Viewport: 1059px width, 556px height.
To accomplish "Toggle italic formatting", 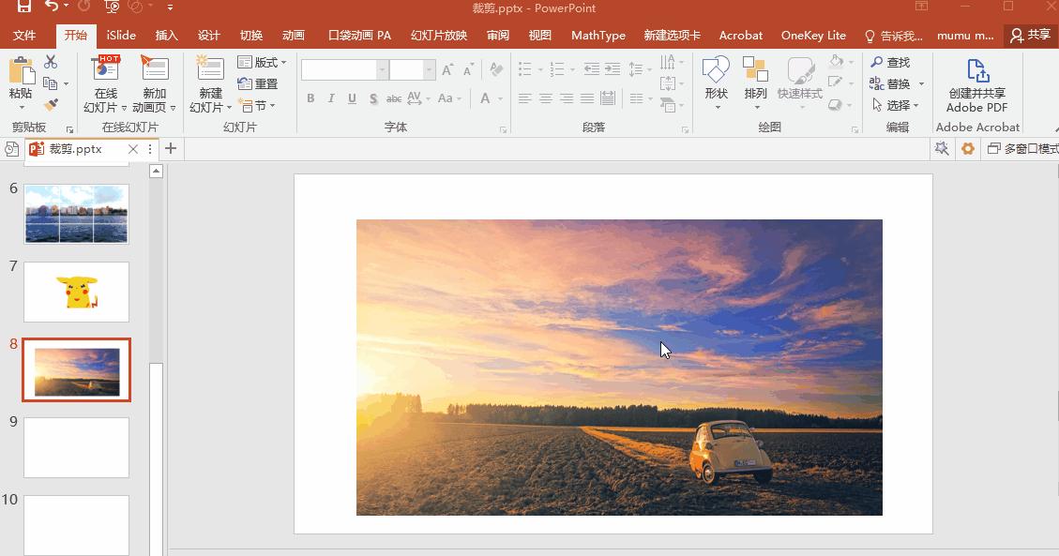I will point(331,98).
